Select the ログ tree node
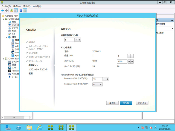The width and height of the screenshot is (175, 131). [11, 34]
